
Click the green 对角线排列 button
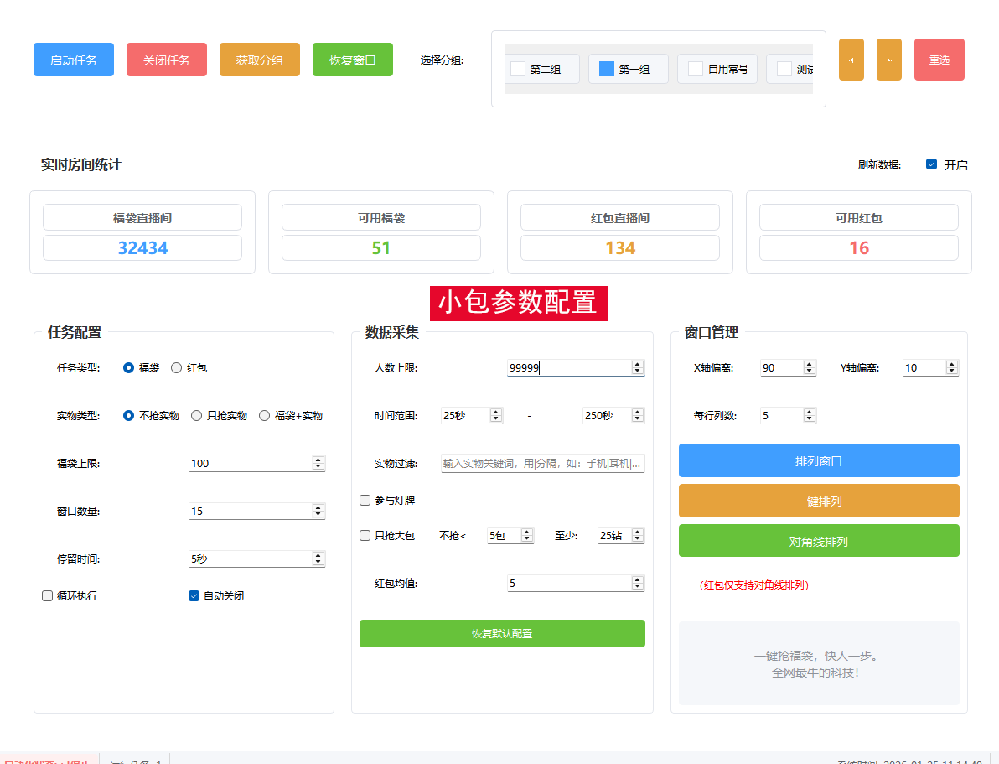[x=819, y=542]
